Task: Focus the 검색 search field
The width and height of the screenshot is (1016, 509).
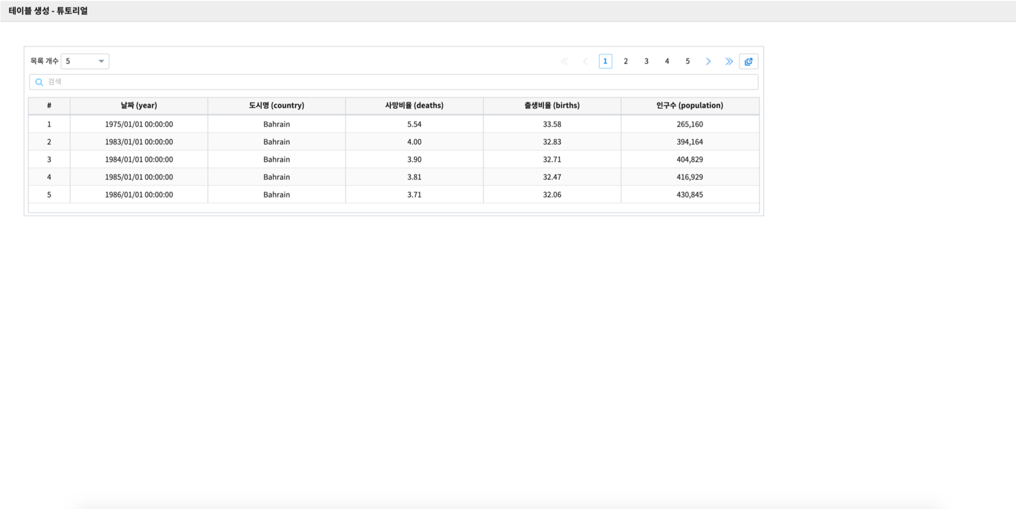Action: (394, 82)
